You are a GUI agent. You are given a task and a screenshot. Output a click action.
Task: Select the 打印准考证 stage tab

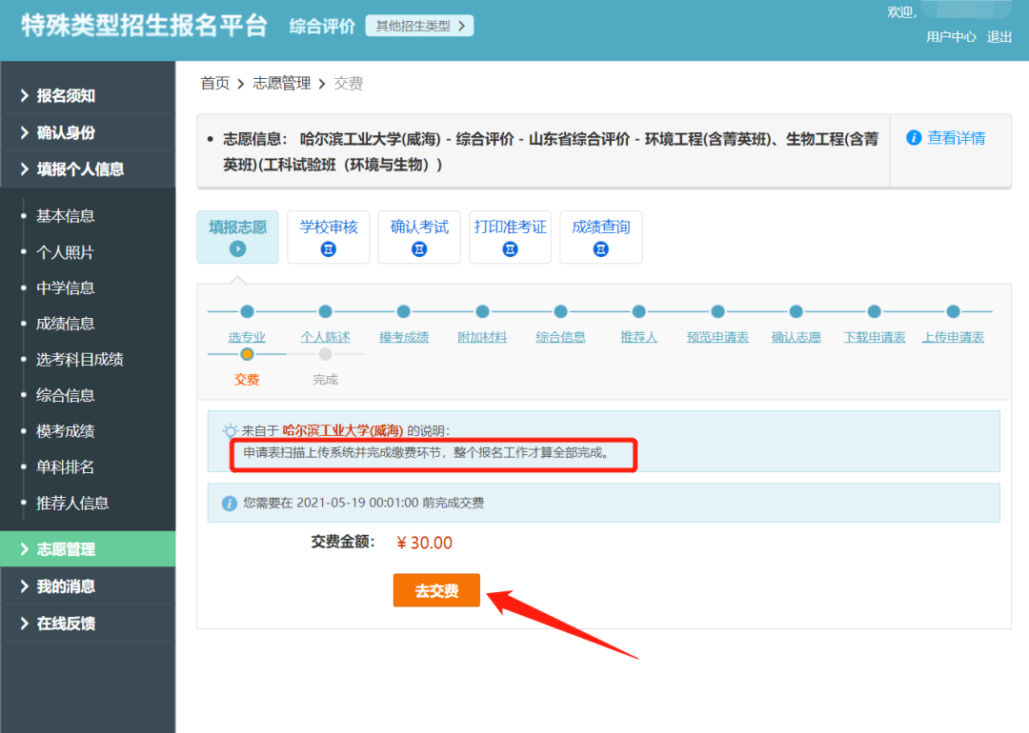[x=510, y=237]
